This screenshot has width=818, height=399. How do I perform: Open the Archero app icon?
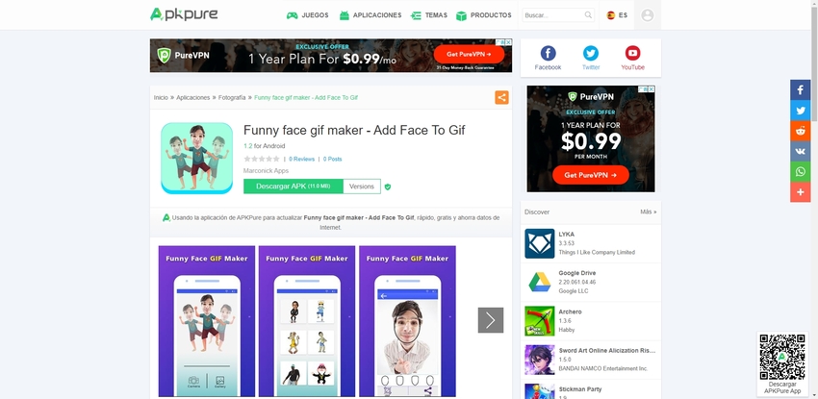click(x=540, y=321)
